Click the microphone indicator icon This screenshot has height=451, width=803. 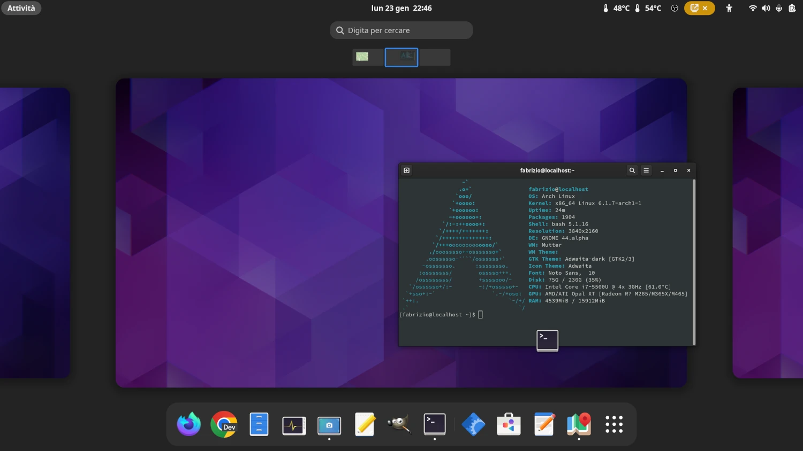pyautogui.click(x=779, y=8)
